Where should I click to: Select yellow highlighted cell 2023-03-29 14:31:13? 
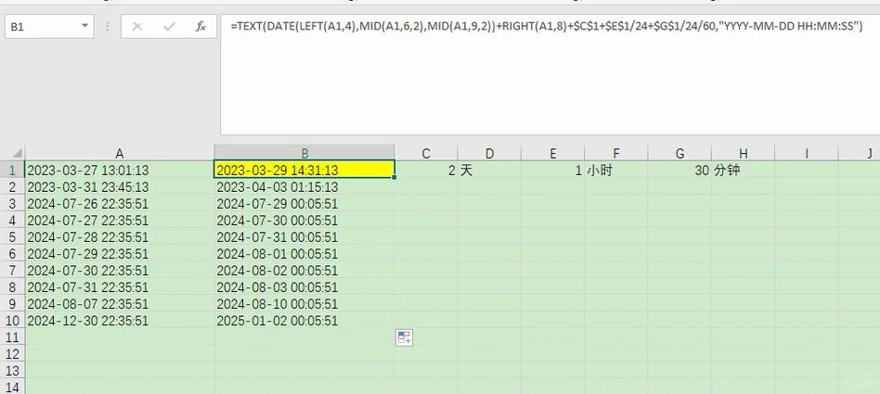pos(304,170)
